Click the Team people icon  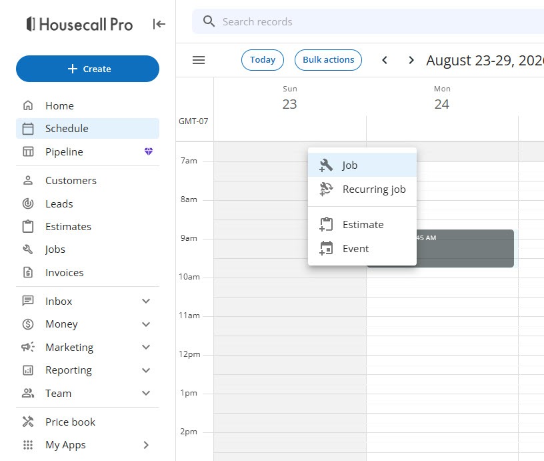tap(28, 393)
